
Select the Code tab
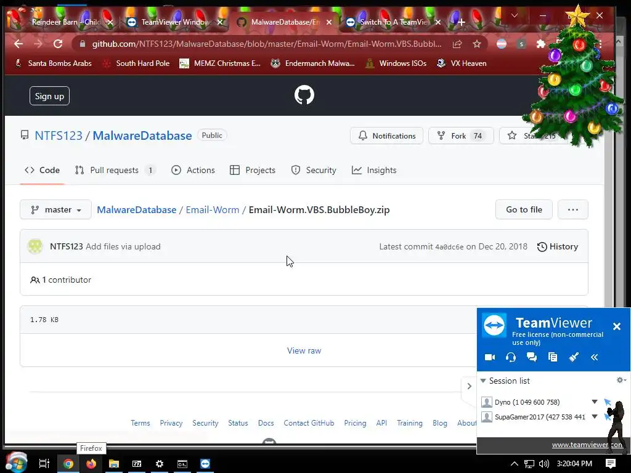(43, 170)
